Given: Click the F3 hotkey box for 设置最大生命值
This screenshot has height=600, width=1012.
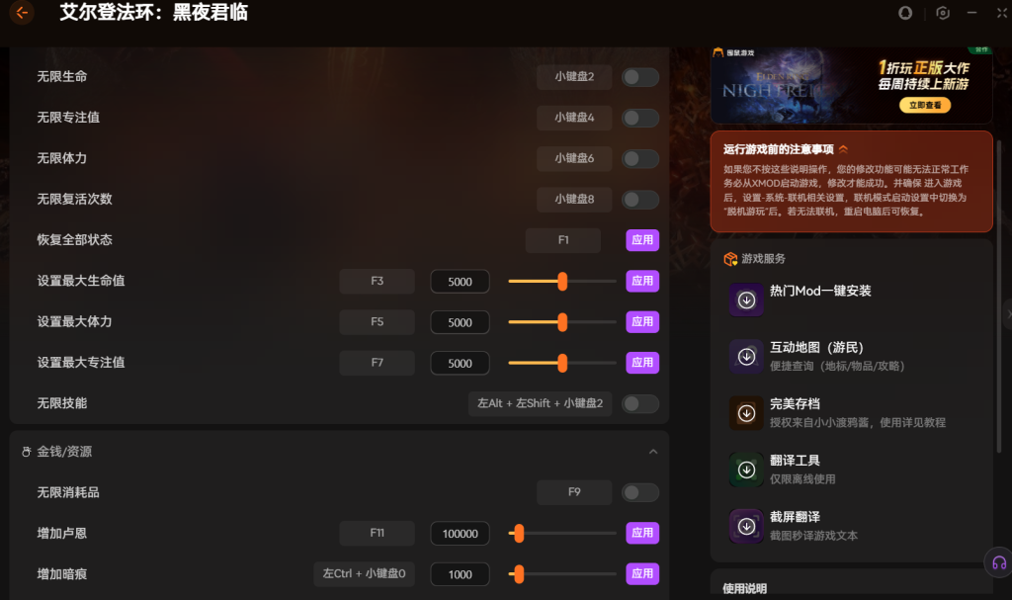Looking at the screenshot, I should pos(377,281).
